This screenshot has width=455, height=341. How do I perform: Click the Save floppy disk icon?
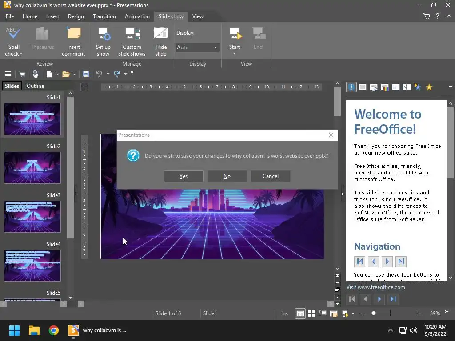pos(86,74)
